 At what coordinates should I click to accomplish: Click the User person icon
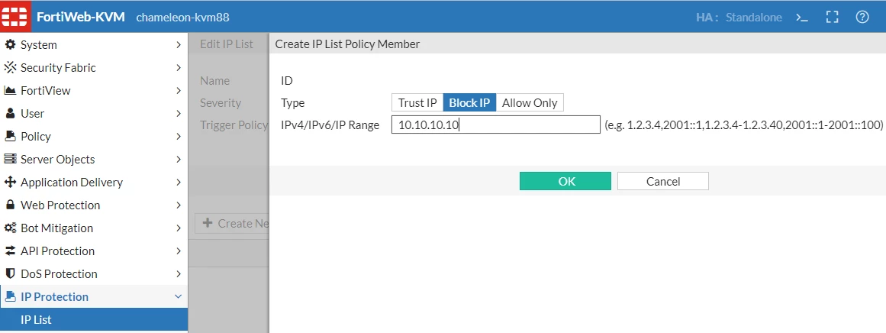[10, 114]
